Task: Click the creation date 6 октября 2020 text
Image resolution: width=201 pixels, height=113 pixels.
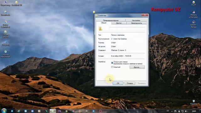Action: pos(121,56)
